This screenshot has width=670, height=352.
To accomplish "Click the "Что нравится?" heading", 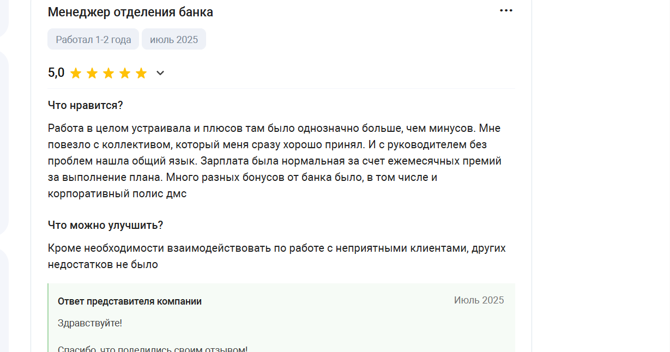I will 86,105.
